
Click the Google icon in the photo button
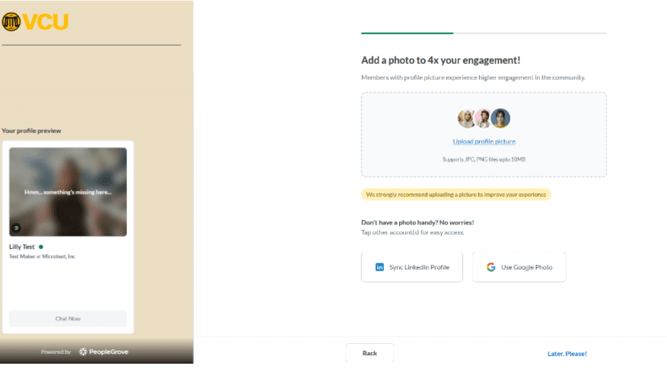coord(491,268)
